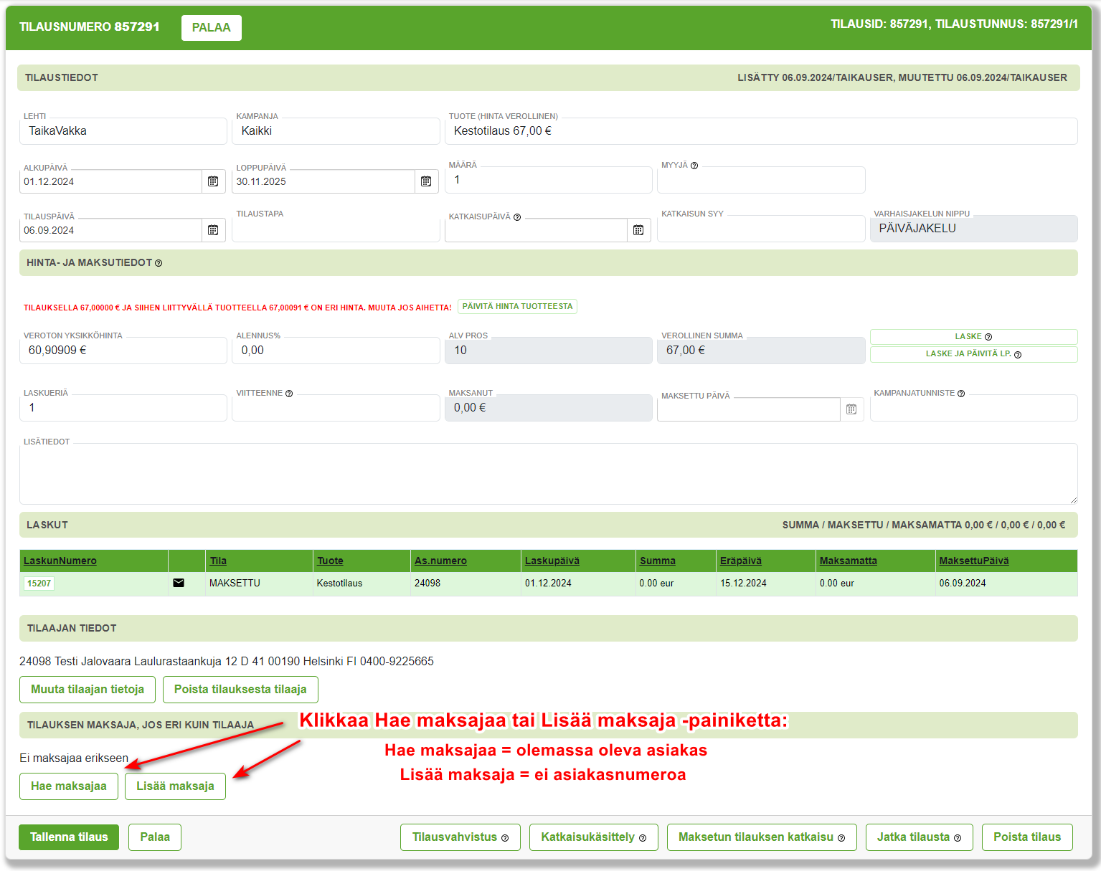Click the Lehti field showing TaikaVakka

pos(123,131)
